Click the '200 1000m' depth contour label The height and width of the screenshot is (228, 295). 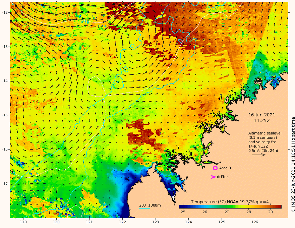[150, 205]
